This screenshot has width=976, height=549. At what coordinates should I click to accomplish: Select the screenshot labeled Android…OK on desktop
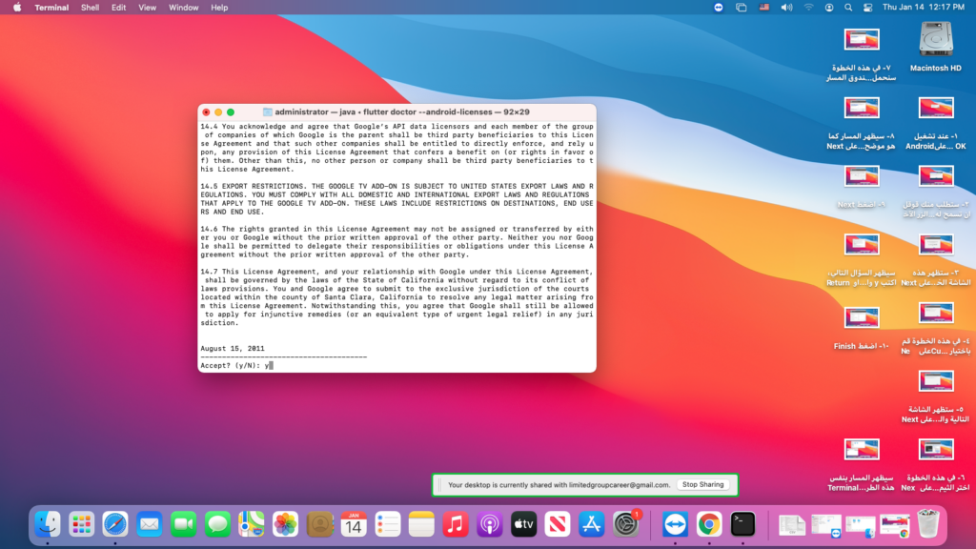point(936,123)
